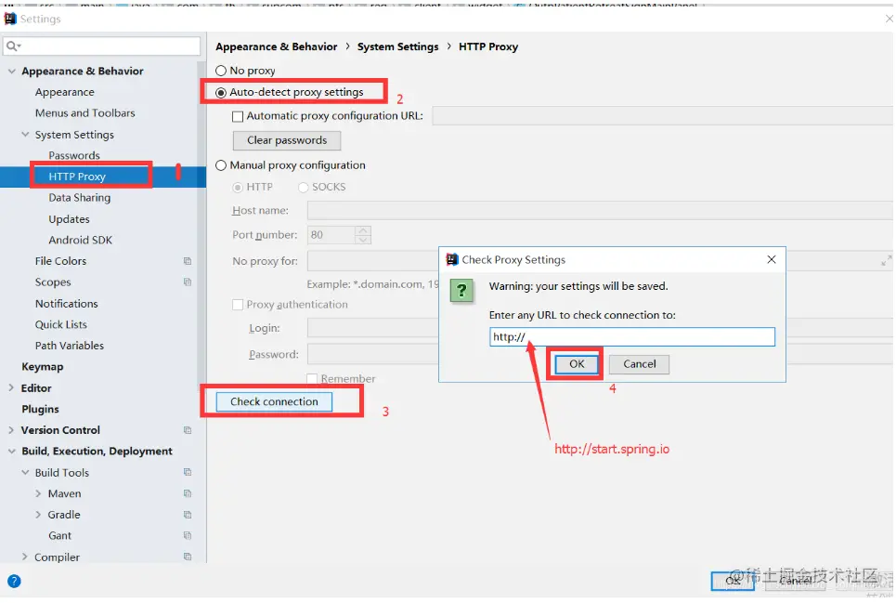Click the Check connection button
The width and height of the screenshot is (896, 603).
(x=274, y=401)
